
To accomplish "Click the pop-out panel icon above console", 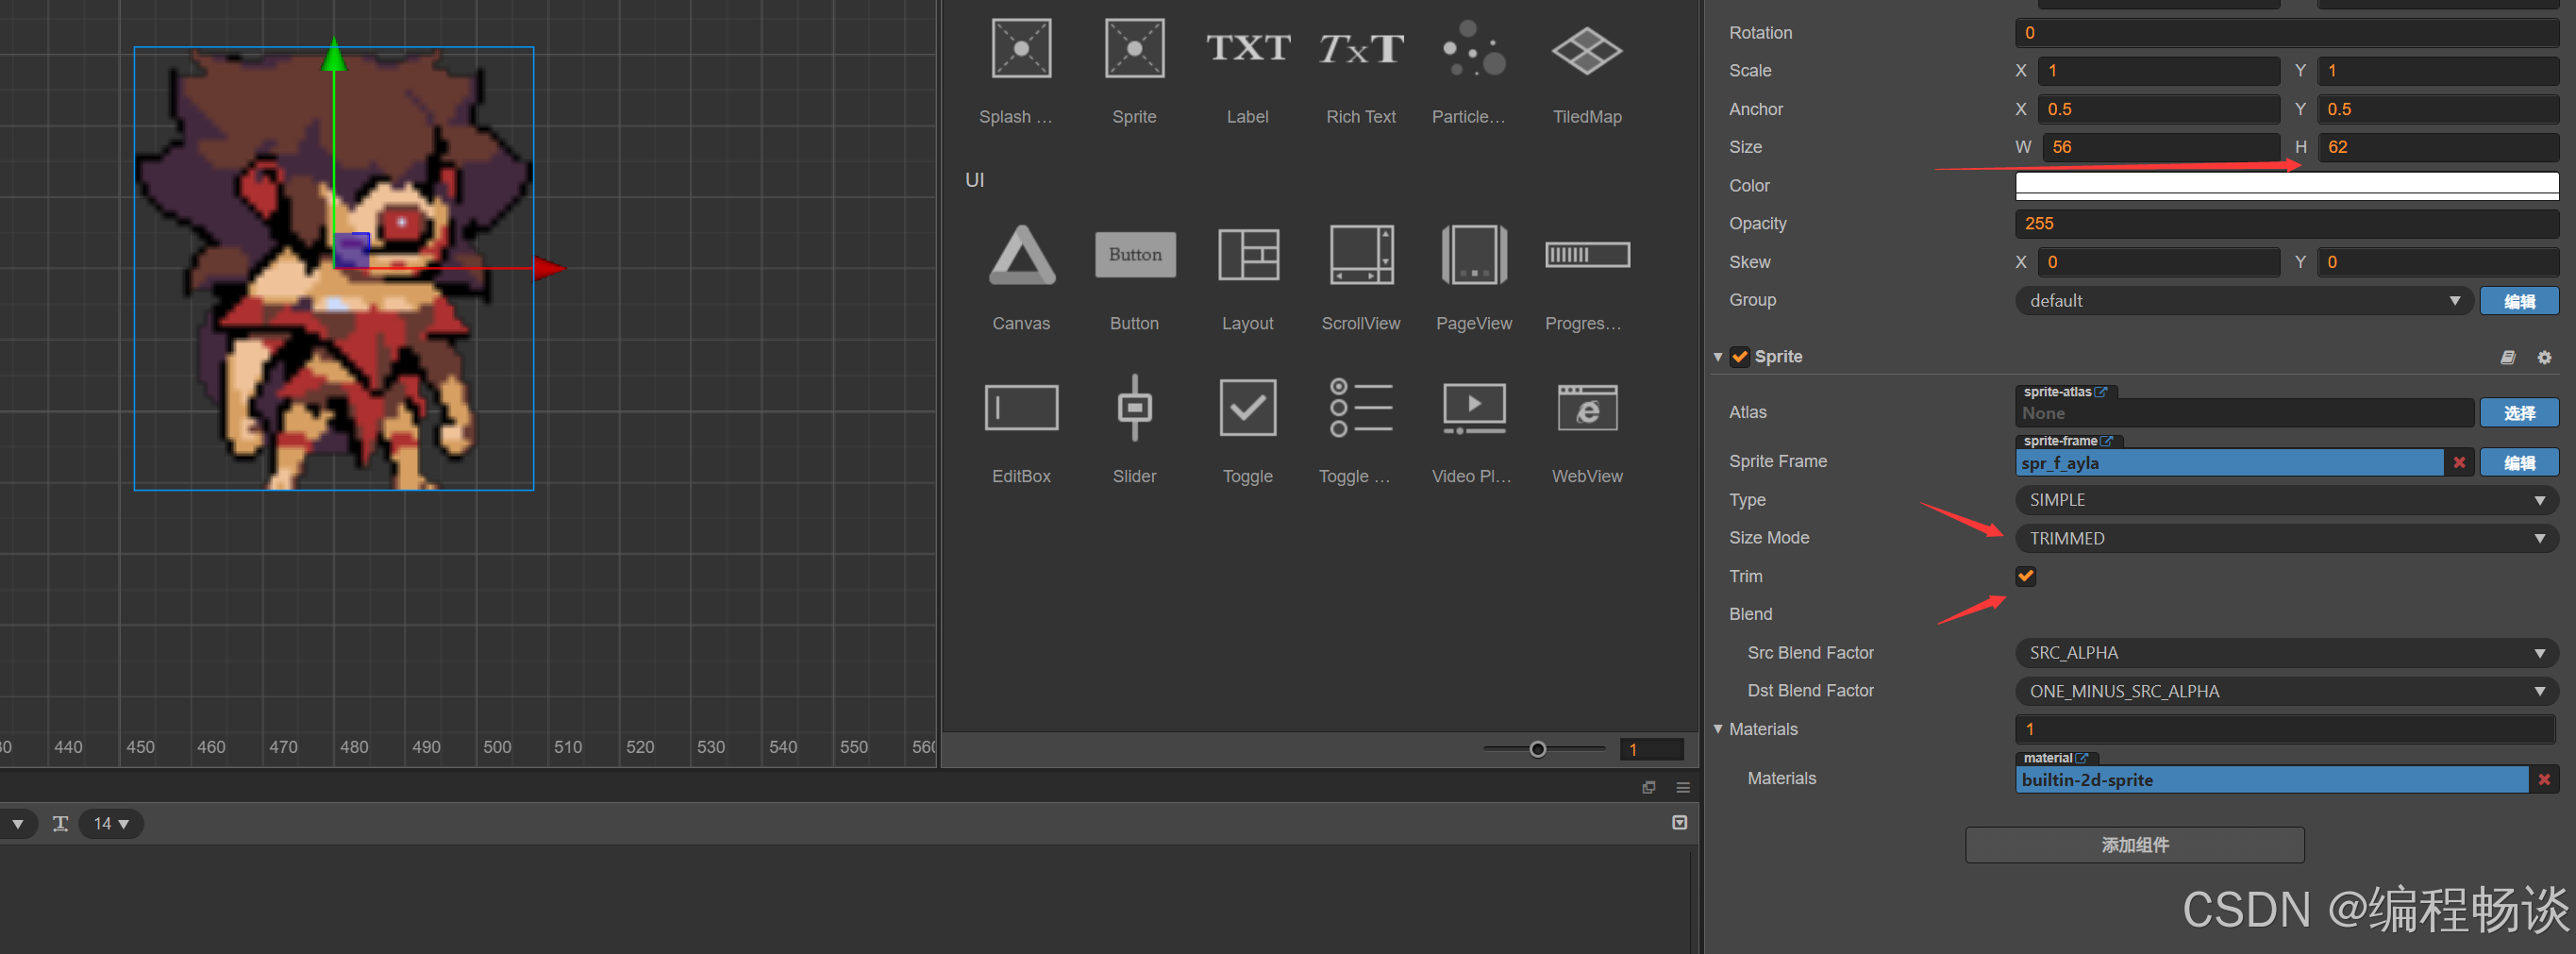I will click(x=1648, y=787).
